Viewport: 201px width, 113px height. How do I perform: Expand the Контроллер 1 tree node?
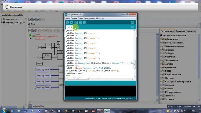pos(1,23)
